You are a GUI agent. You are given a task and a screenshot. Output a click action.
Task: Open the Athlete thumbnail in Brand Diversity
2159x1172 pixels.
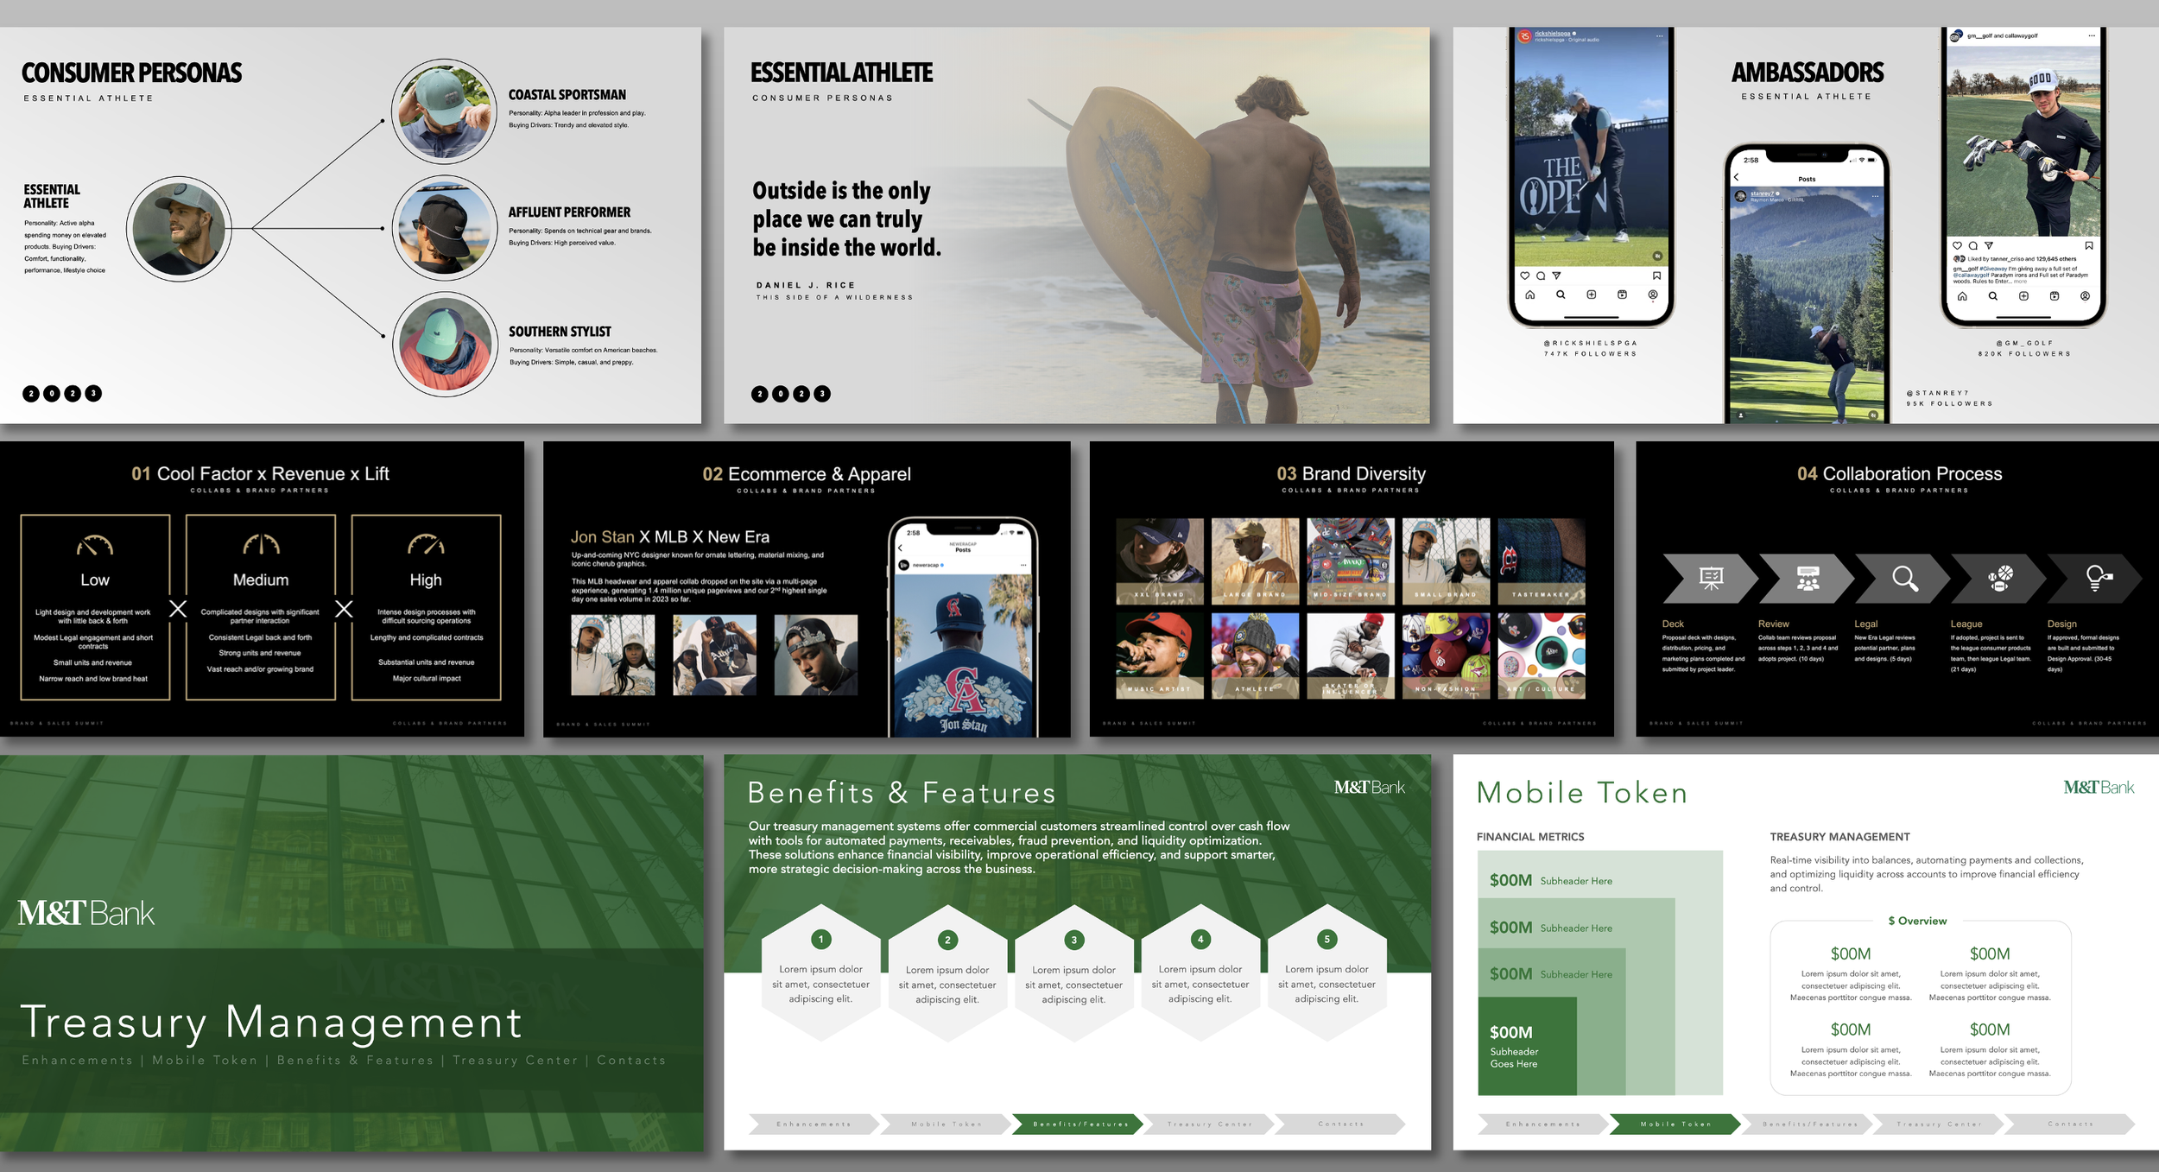click(x=1255, y=656)
